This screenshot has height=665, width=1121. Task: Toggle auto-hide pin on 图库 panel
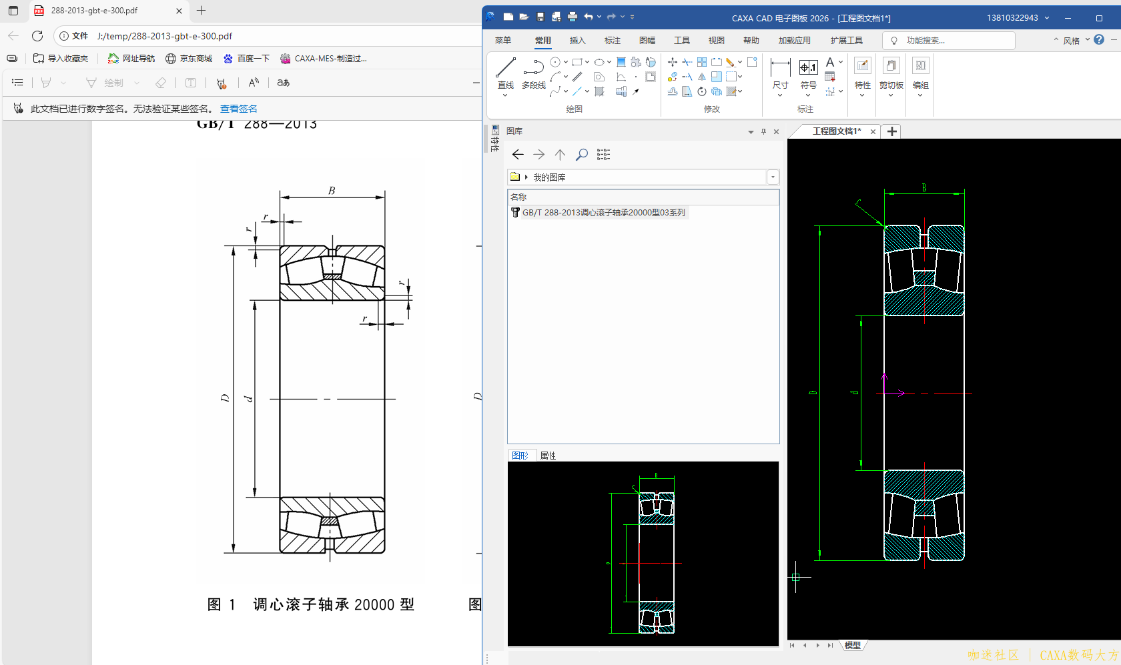pos(763,131)
